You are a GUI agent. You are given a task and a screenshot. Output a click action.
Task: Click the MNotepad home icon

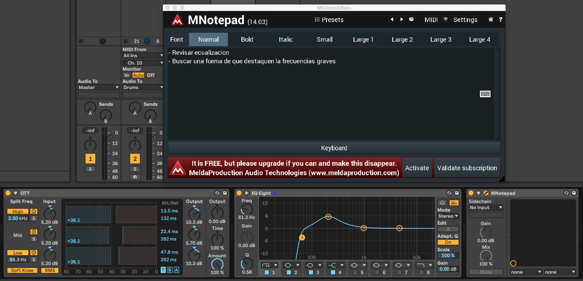tap(491, 20)
